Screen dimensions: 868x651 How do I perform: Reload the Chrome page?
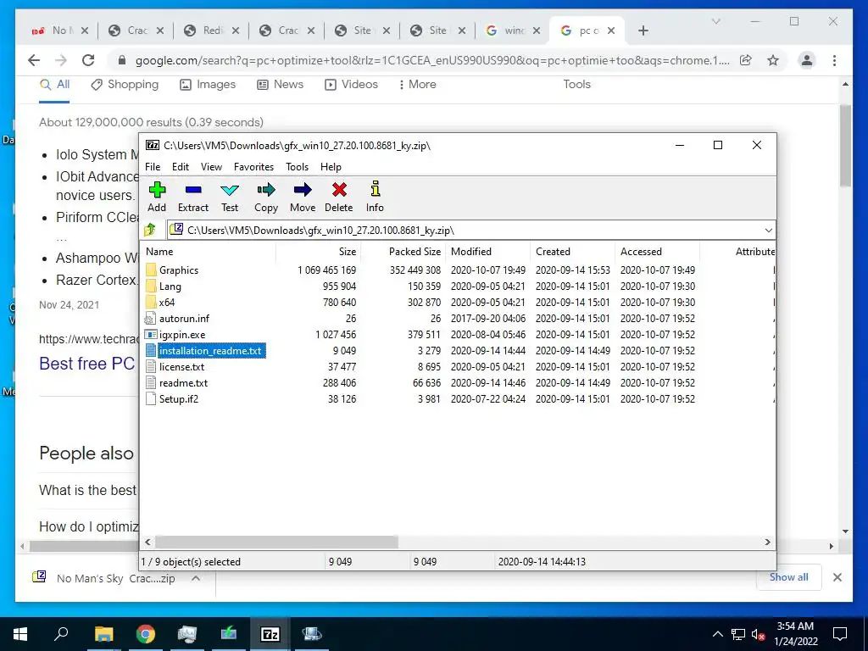(x=88, y=60)
